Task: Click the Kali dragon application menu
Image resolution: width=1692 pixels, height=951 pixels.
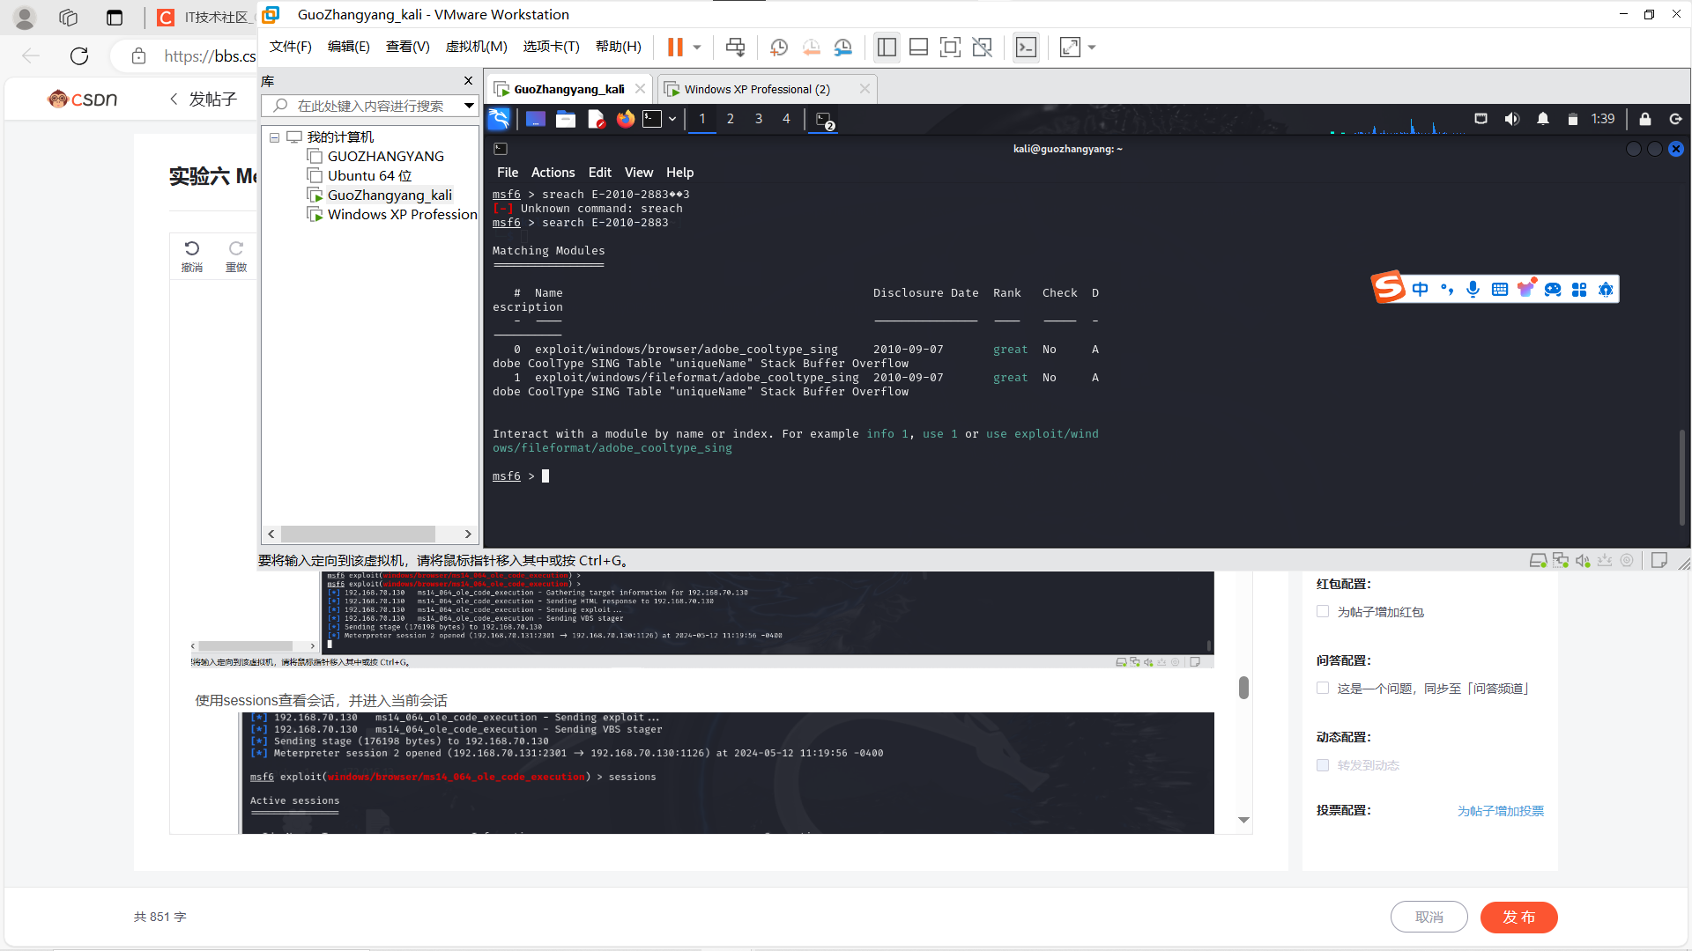Action: [x=499, y=119]
